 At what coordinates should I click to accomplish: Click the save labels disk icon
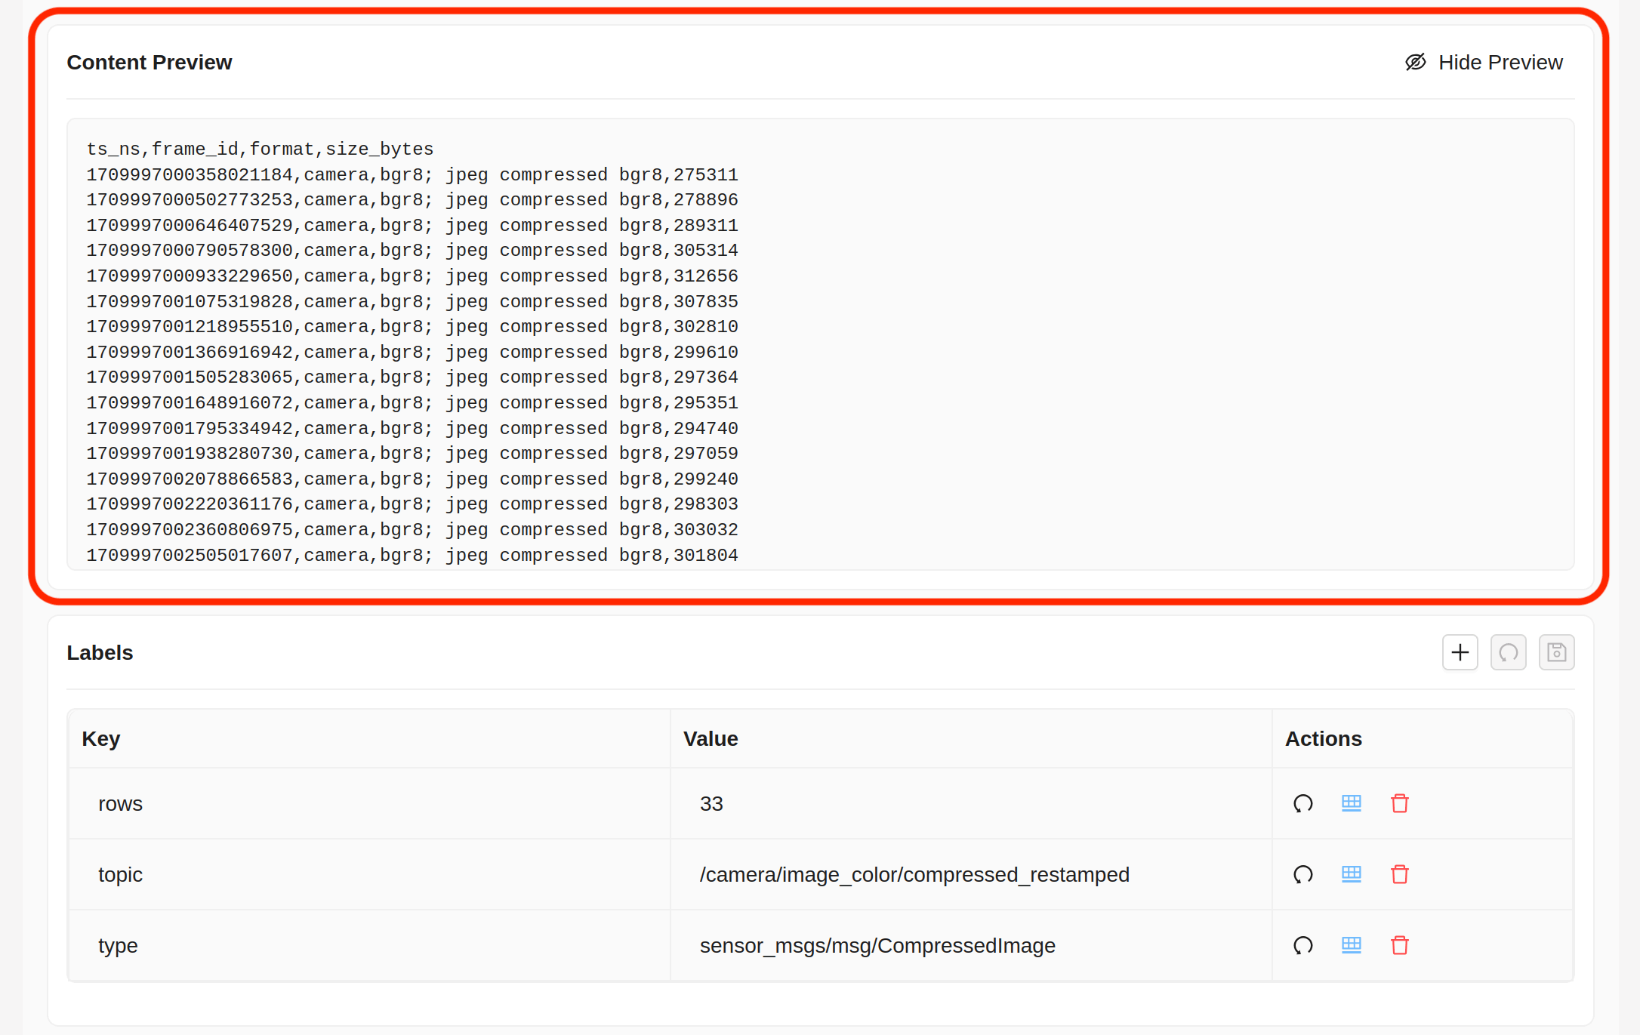[x=1556, y=652]
